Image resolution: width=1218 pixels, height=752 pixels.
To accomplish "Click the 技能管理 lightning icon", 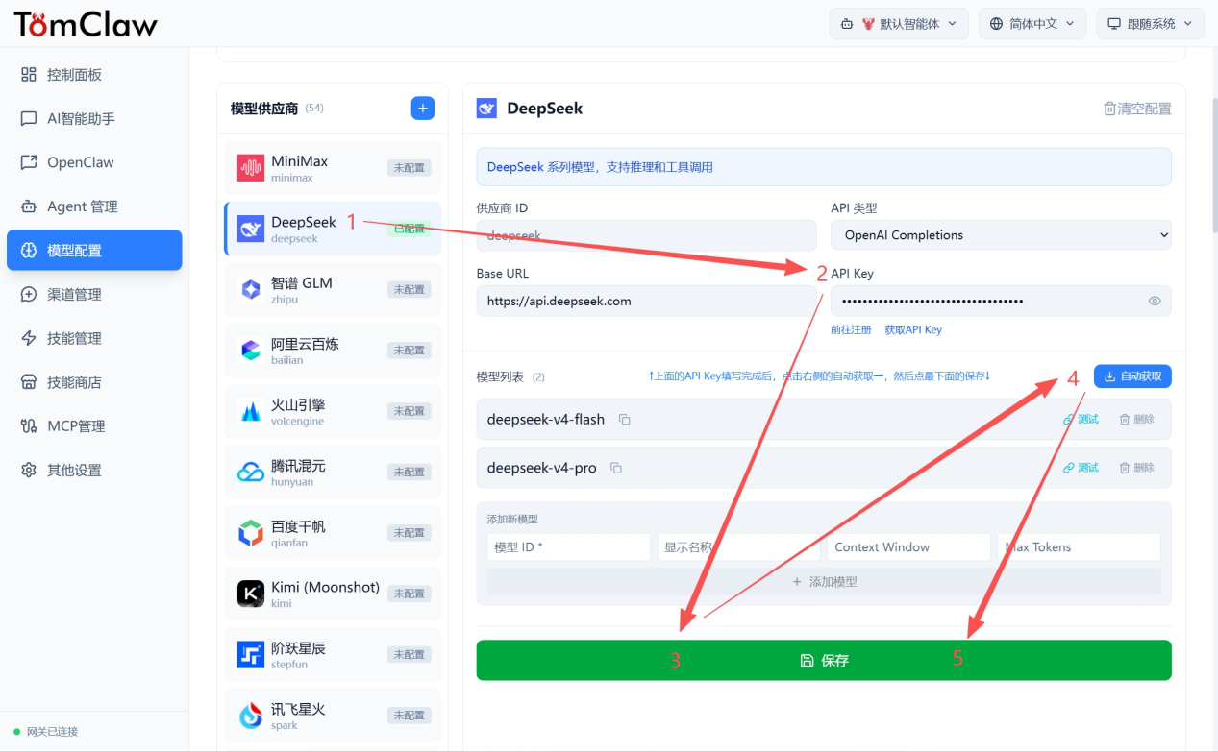I will (x=29, y=338).
